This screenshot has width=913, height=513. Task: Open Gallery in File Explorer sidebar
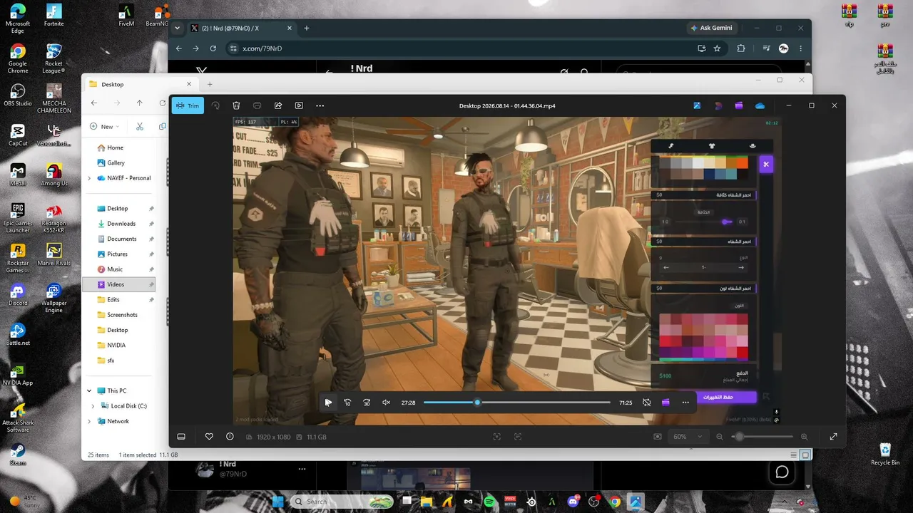tap(116, 163)
